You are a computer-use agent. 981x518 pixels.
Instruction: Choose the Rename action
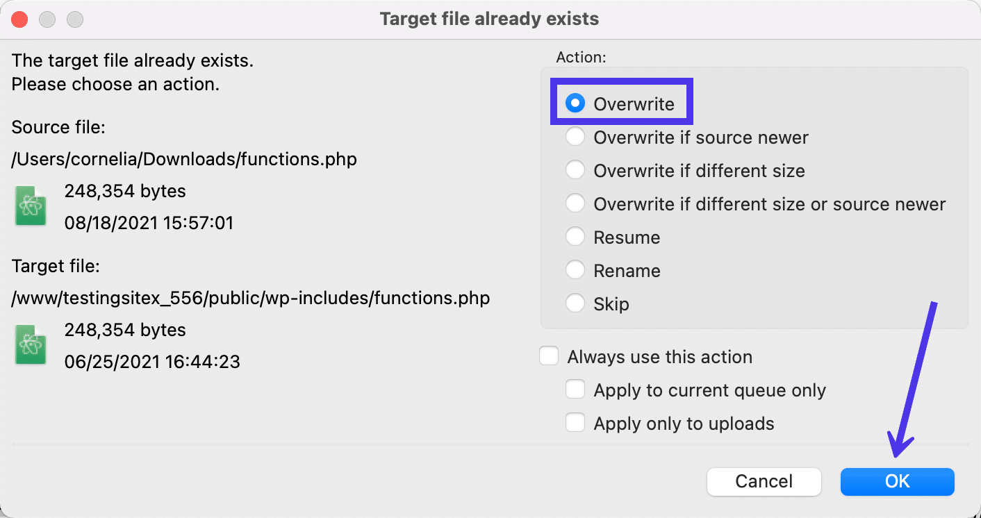(575, 269)
